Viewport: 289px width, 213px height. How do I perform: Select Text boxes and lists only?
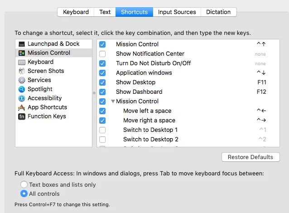(x=24, y=184)
